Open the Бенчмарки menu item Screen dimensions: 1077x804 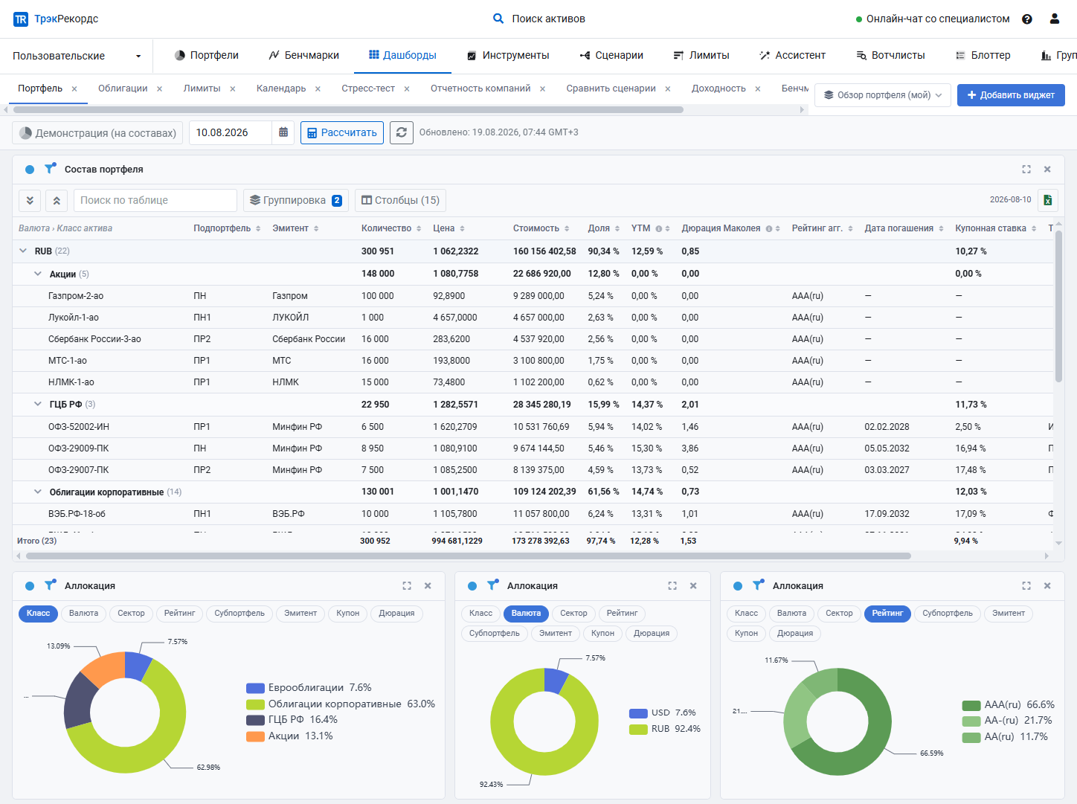[303, 55]
